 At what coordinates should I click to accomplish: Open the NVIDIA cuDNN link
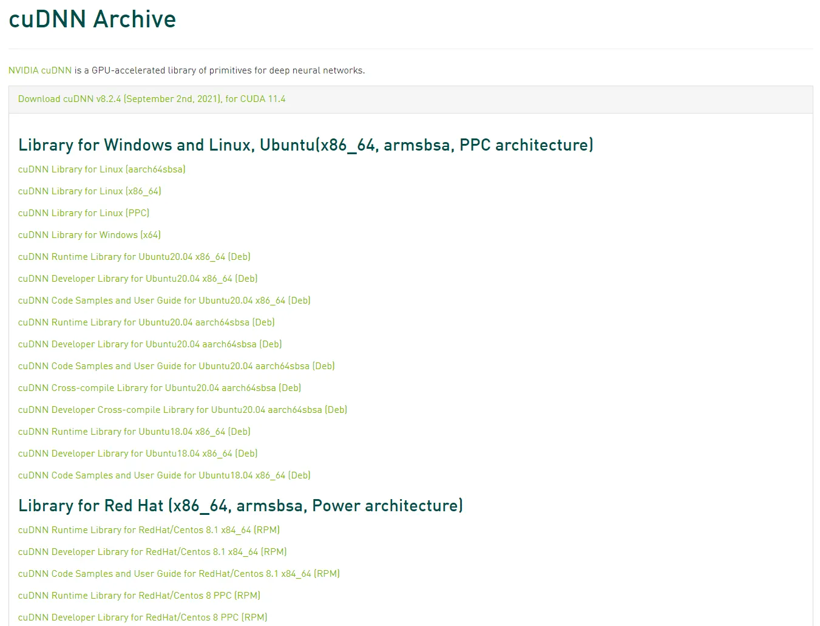click(x=40, y=70)
